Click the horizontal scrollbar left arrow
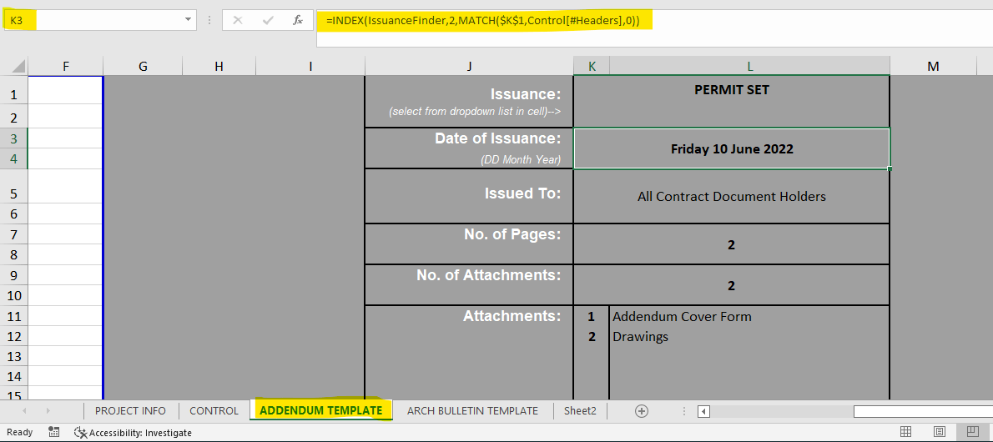993x442 pixels. pos(703,412)
